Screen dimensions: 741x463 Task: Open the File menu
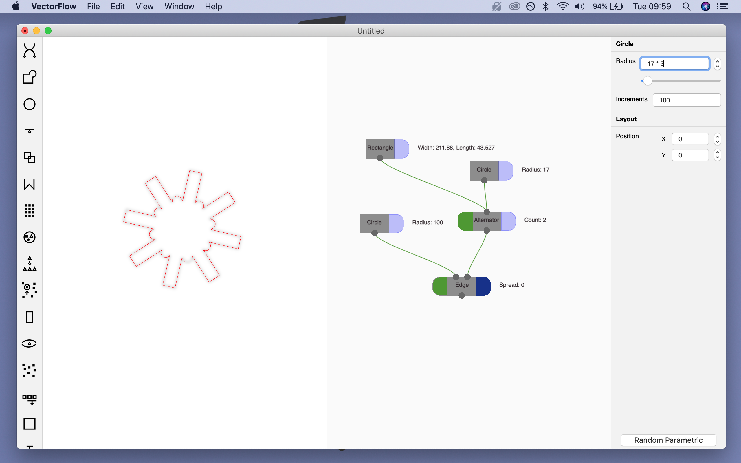tap(93, 6)
